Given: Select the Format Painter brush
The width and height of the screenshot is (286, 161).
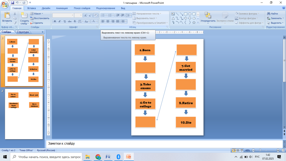Looking at the screenshot, I should tap(15, 23).
